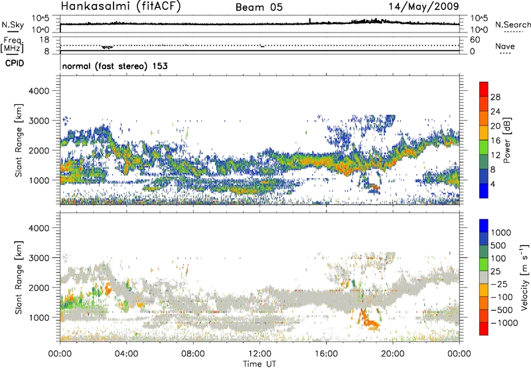Screen dimensions: 531x368
Task: Pick the blue bottom segment of Power color bar
Action: [484, 191]
